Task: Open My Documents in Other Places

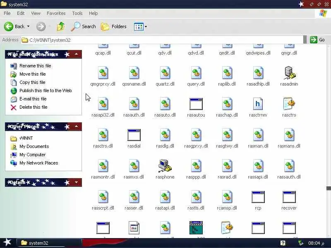Action: pyautogui.click(x=34, y=146)
